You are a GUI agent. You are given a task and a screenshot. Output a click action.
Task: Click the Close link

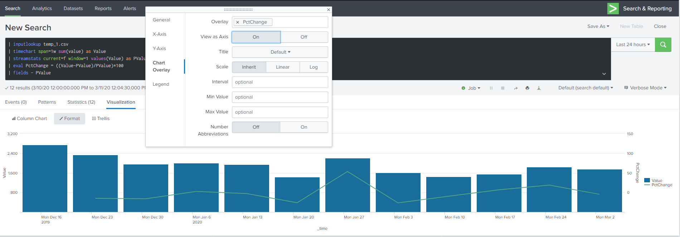click(660, 26)
